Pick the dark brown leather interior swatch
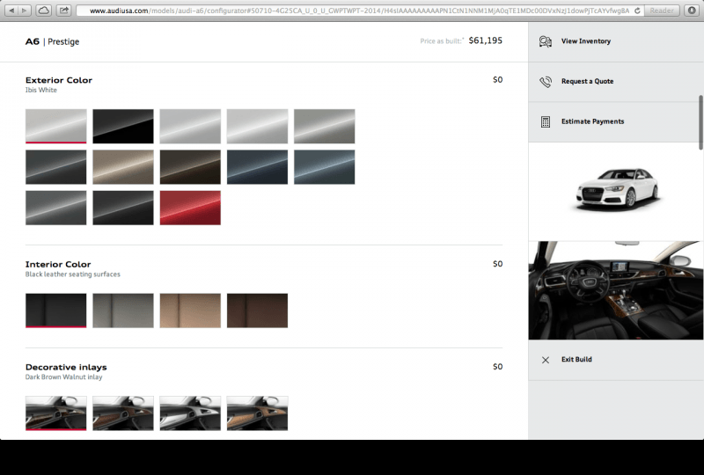The height and width of the screenshot is (475, 704). pyautogui.click(x=257, y=311)
